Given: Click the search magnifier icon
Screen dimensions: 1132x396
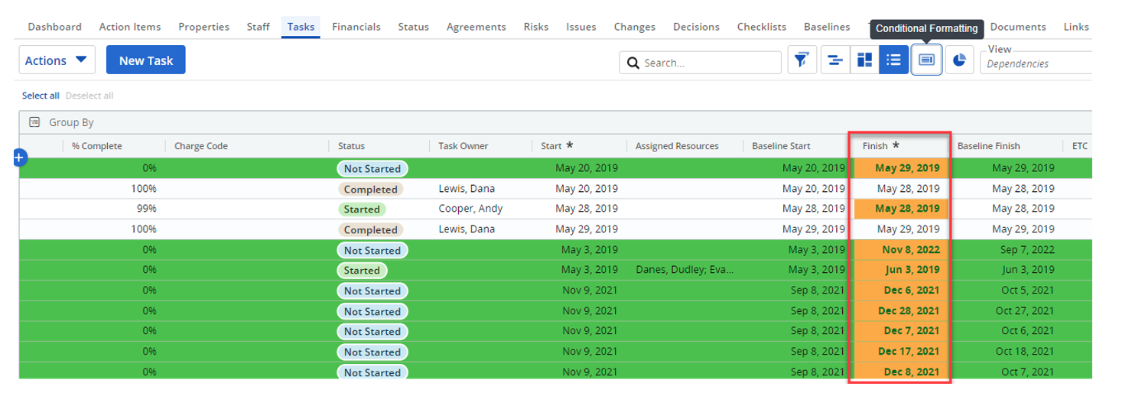Looking at the screenshot, I should pyautogui.click(x=633, y=63).
